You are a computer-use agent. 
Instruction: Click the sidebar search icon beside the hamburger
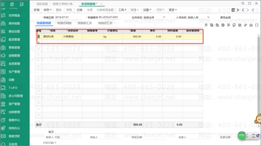pos(12,4)
